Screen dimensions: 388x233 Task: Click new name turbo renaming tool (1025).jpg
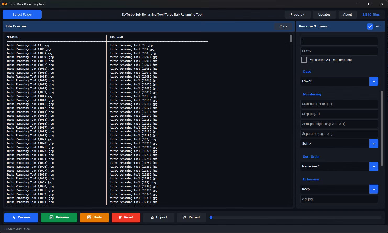click(134, 163)
